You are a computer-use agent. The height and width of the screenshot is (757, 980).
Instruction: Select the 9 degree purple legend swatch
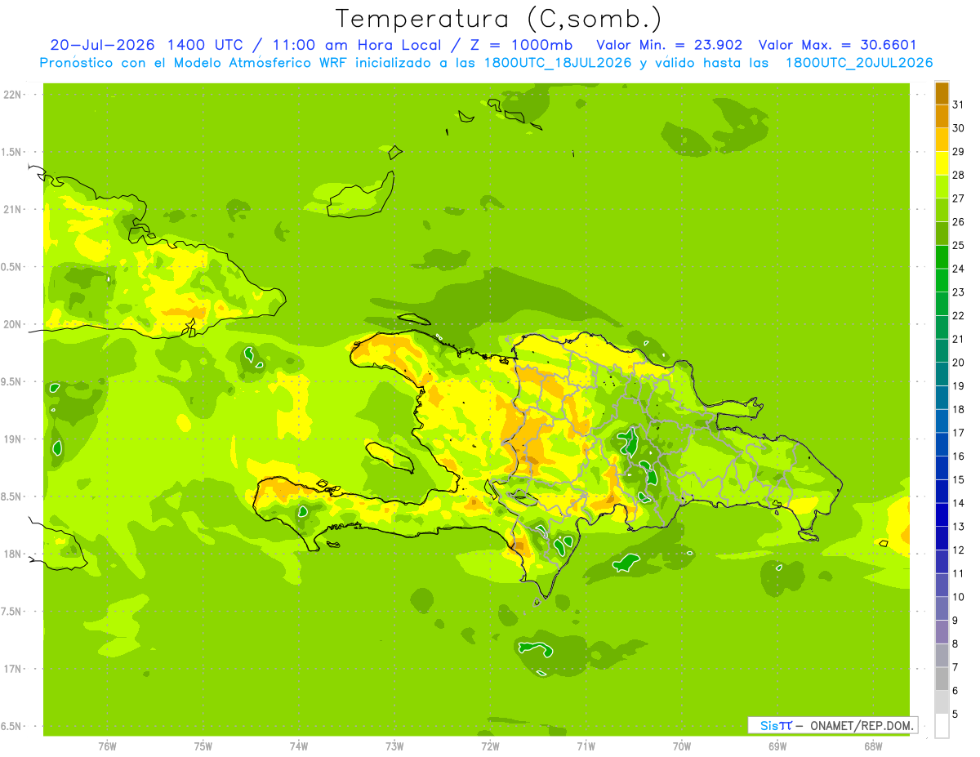click(x=942, y=632)
